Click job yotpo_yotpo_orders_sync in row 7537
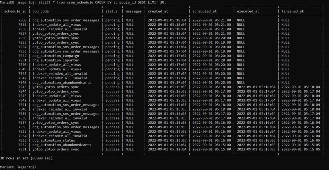 [x=56, y=122]
